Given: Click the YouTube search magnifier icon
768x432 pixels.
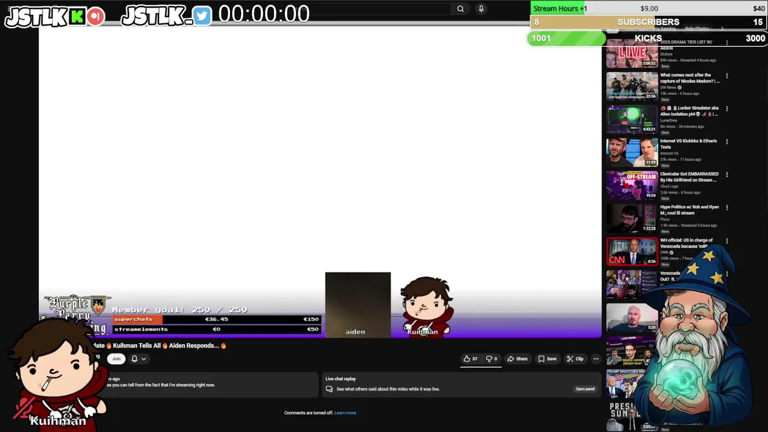Looking at the screenshot, I should pos(460,9).
